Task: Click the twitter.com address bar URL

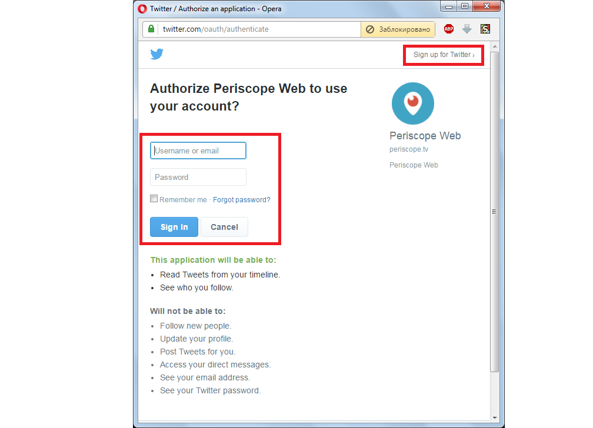Action: pos(215,29)
